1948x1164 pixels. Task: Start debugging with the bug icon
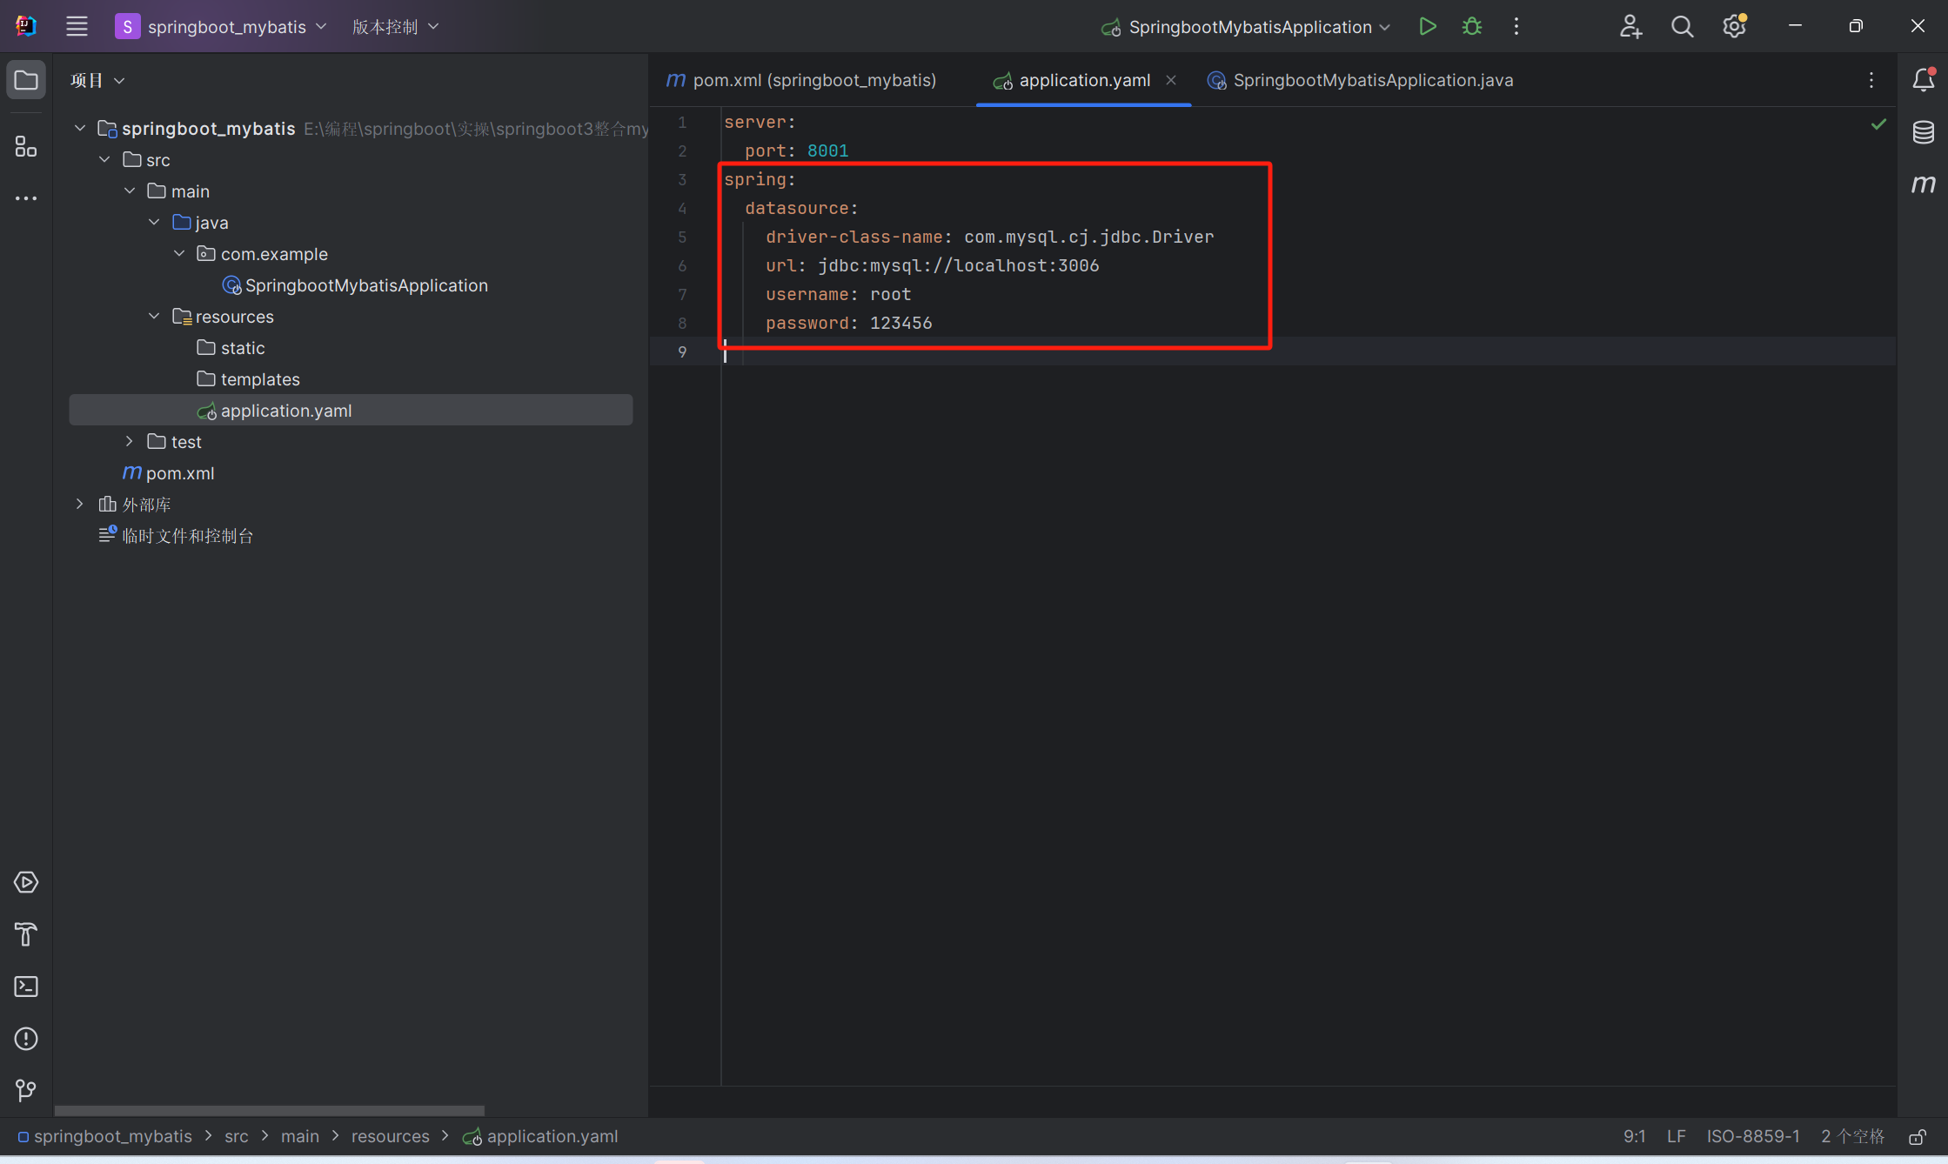point(1472,27)
